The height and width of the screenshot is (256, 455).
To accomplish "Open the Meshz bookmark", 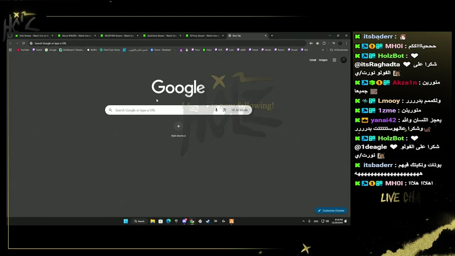I will click(x=266, y=50).
